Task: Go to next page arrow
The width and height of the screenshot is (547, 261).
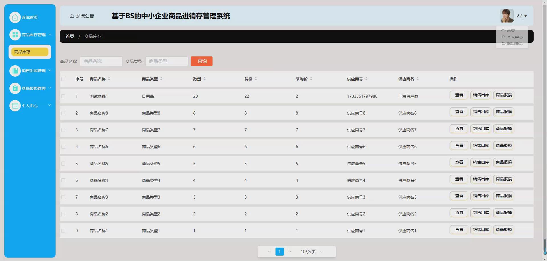Action: tap(290, 252)
